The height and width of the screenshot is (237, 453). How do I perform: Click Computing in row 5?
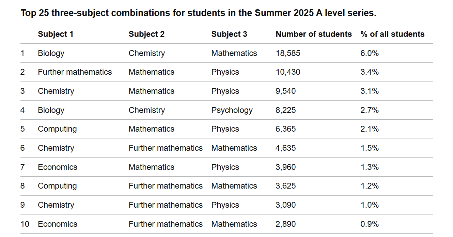57,129
